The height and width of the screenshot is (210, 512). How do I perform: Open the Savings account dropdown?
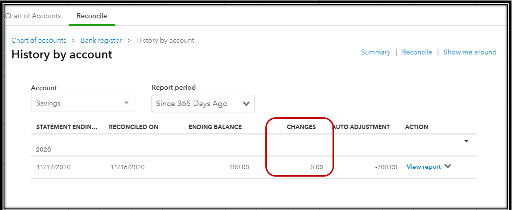point(82,103)
